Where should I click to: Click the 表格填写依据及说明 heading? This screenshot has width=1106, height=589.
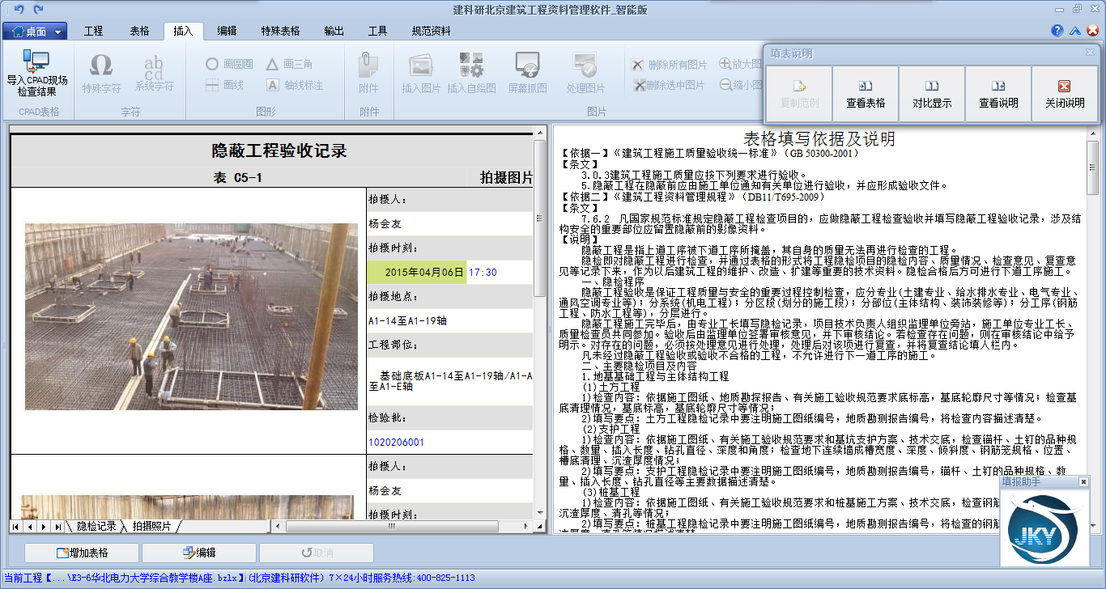[819, 139]
